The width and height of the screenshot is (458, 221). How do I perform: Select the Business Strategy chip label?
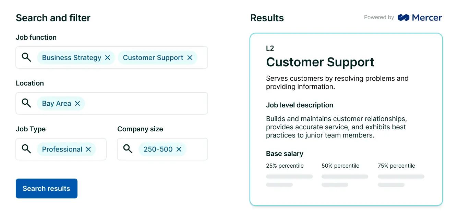(71, 58)
